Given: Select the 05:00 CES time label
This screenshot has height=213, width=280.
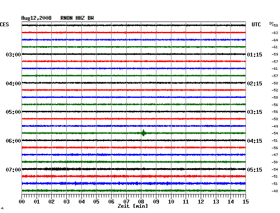Looking at the screenshot, I should pos(13,112).
